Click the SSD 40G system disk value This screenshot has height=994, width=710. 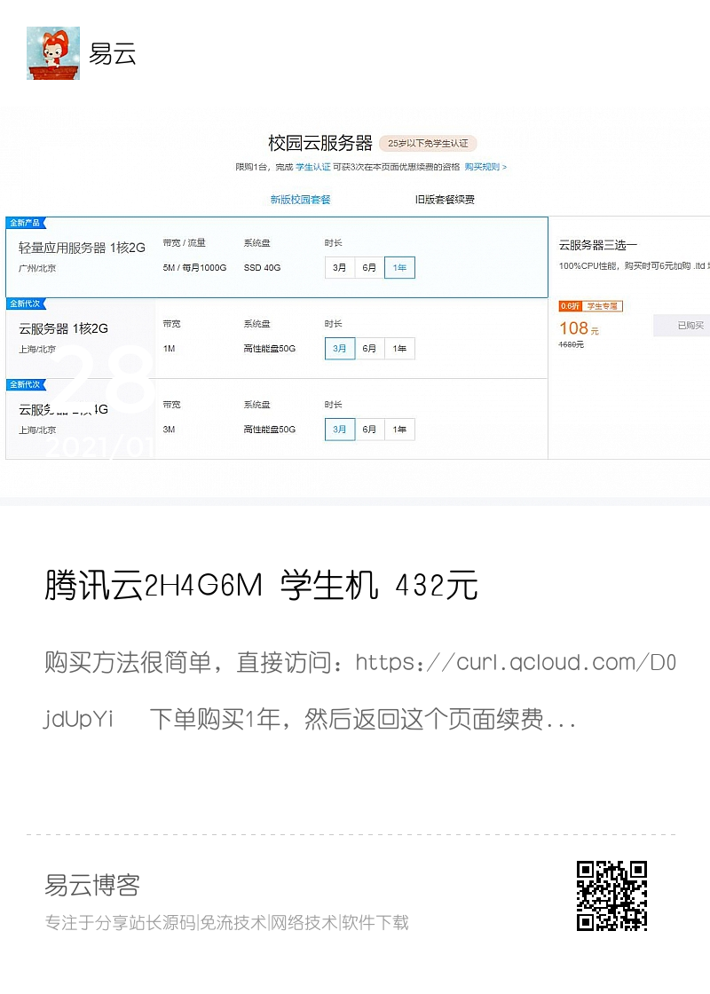coord(262,267)
